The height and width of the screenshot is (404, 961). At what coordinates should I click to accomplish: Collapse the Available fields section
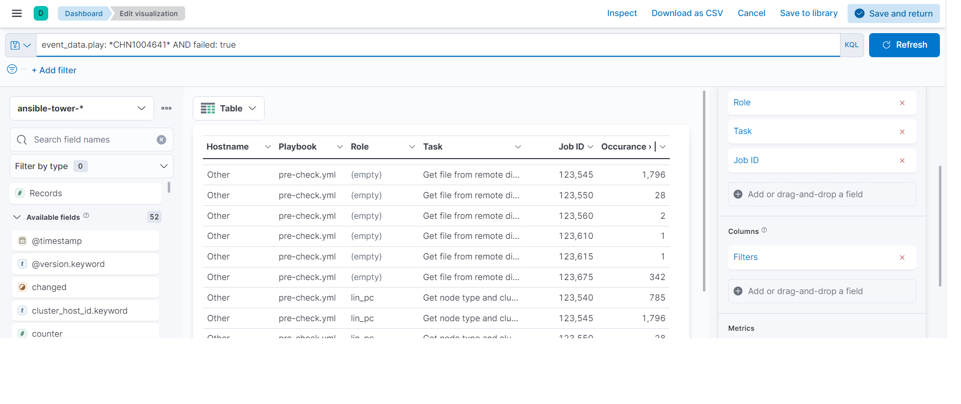click(17, 217)
